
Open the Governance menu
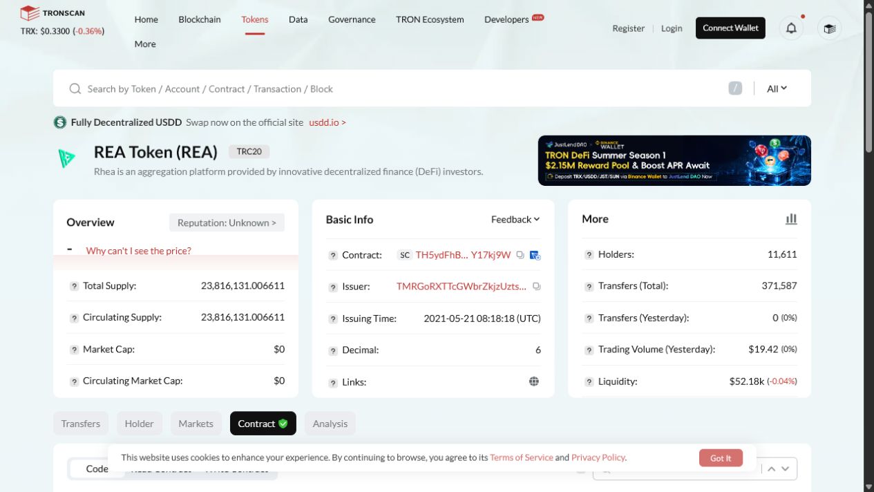352,19
